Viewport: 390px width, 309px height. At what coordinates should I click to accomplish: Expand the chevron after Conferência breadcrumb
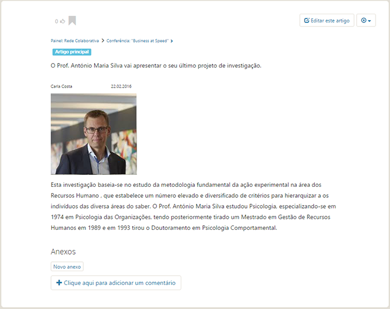click(x=171, y=41)
